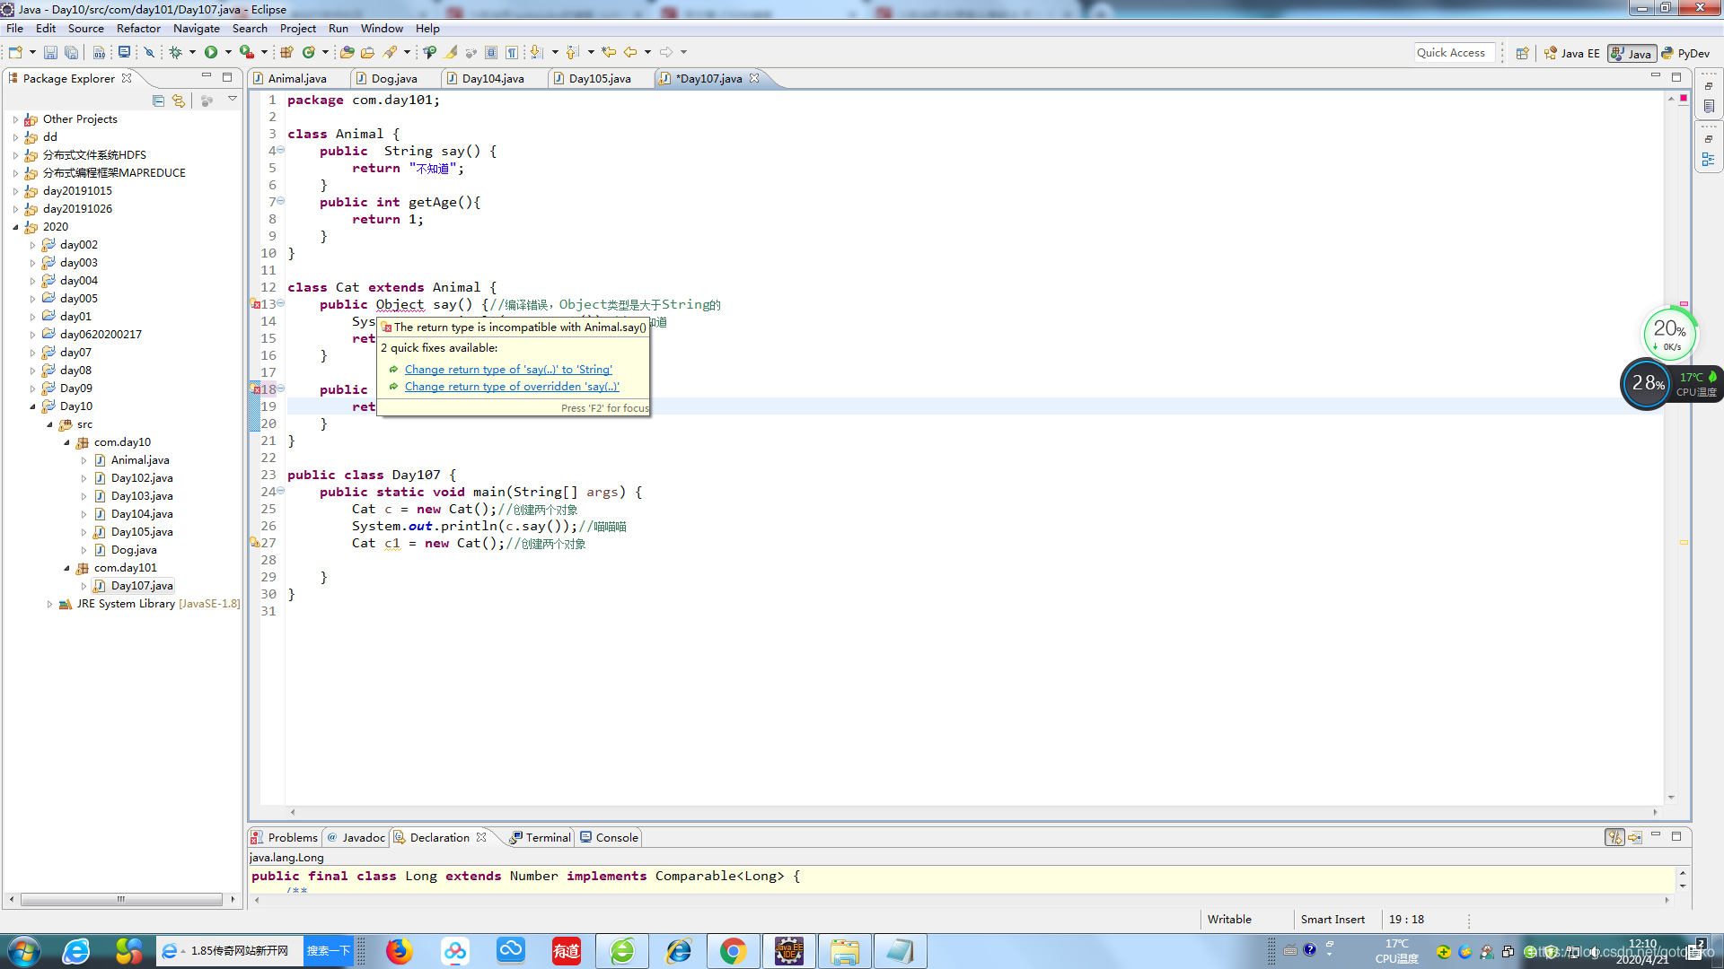Click the Back navigation arrow icon
1724x969 pixels.
point(630,52)
